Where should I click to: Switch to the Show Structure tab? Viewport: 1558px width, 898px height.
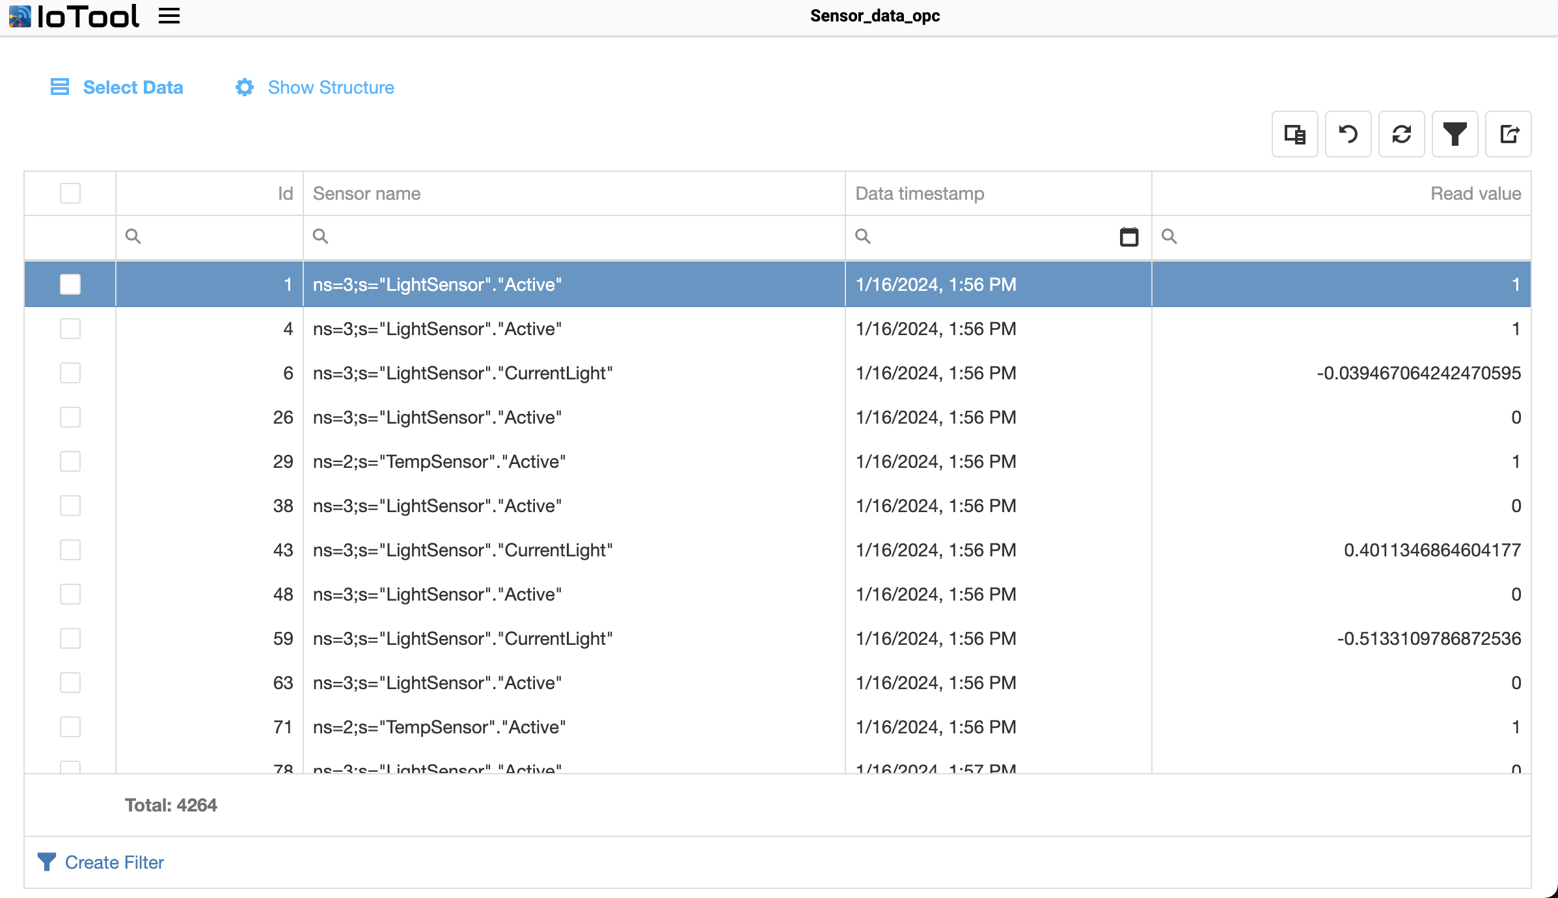[x=315, y=87]
